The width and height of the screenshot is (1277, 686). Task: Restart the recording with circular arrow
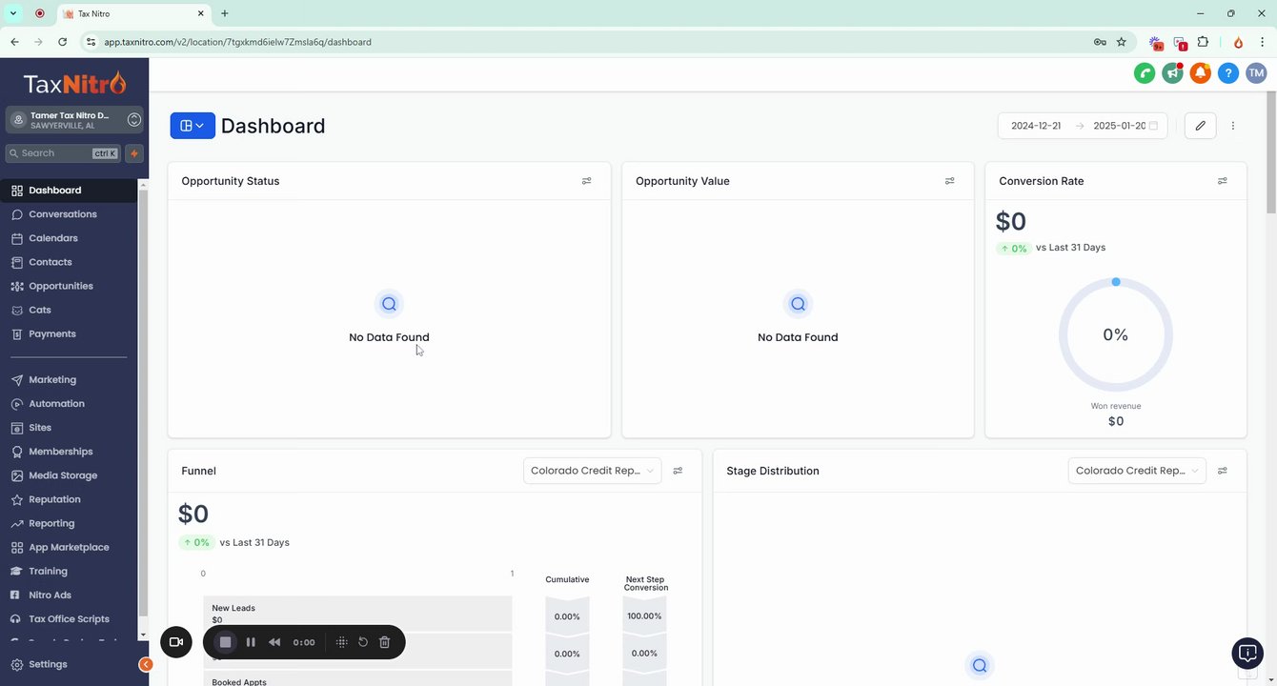pyautogui.click(x=363, y=642)
